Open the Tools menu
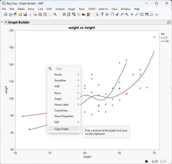The image size is (172, 164). coord(82,9)
